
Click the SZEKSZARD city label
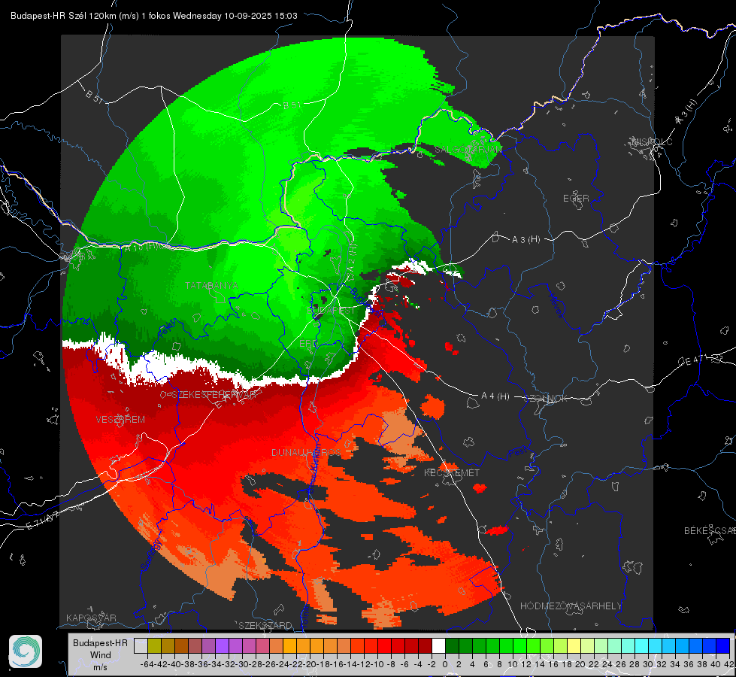[265, 625]
